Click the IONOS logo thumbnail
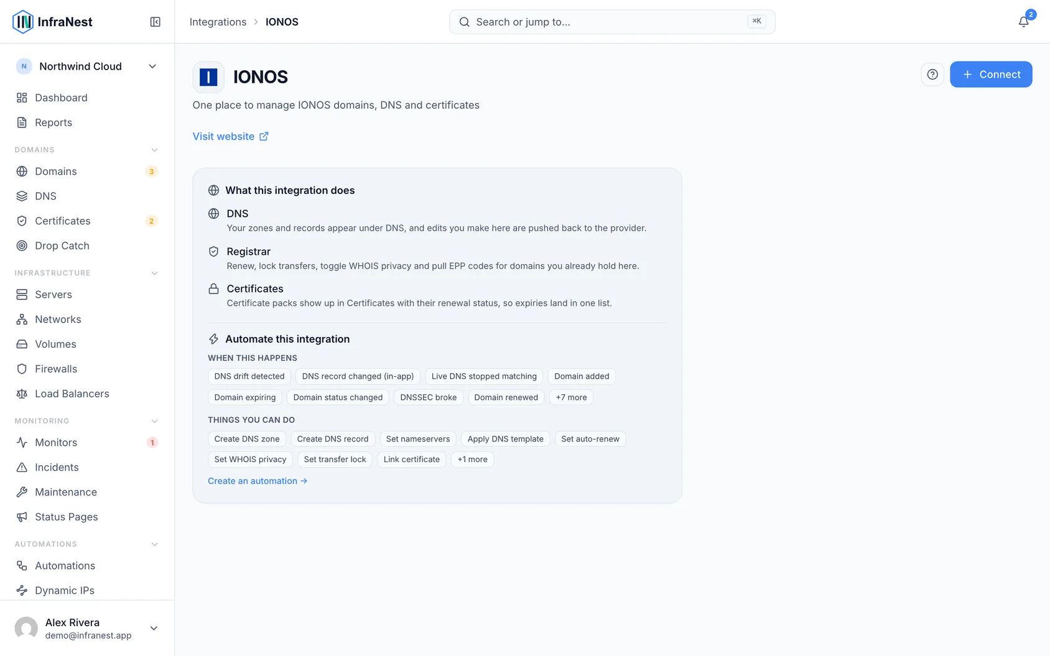The image size is (1050, 656). point(208,77)
